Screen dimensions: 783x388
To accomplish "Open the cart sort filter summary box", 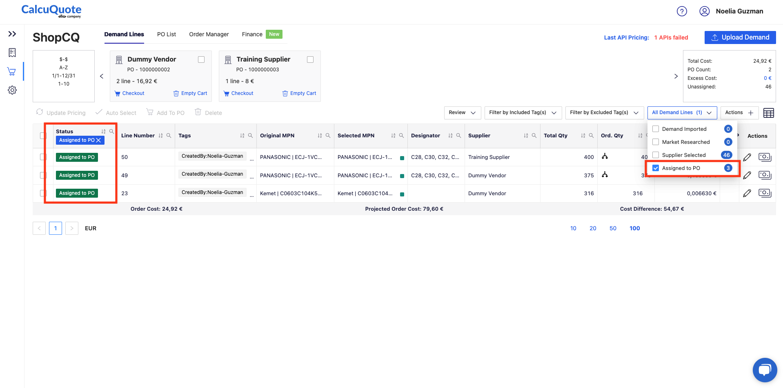I will point(64,76).
